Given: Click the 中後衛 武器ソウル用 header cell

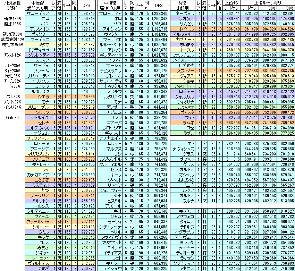Looking at the screenshot, I should pos(37,6).
